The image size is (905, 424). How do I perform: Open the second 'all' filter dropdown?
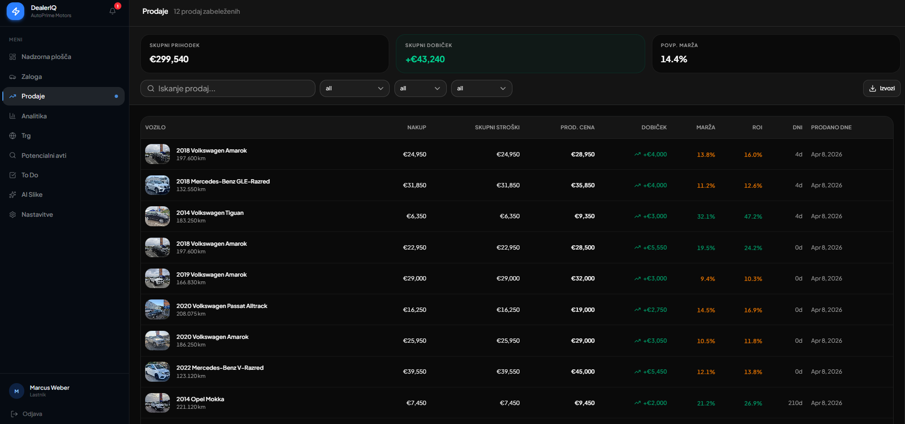420,88
